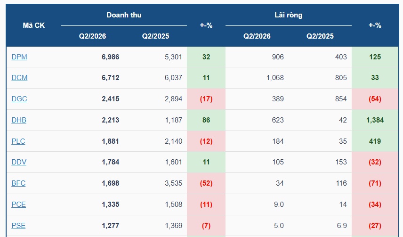Open the DGC stock ticker link
The image size is (403, 237).
[x=19, y=99]
